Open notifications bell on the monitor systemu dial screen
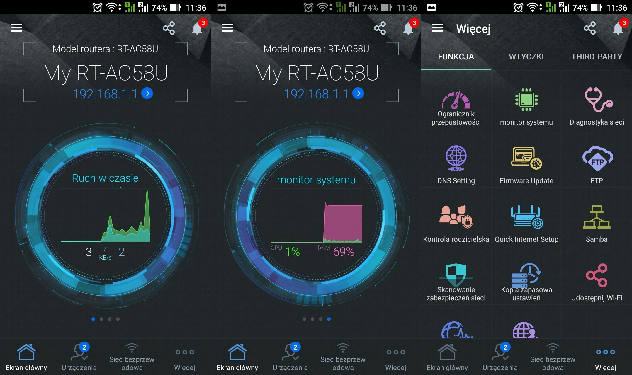Screen dimensions: 632x375 408,28
